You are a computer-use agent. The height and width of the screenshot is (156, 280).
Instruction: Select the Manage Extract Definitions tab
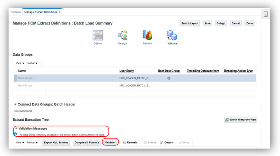pyautogui.click(x=41, y=12)
